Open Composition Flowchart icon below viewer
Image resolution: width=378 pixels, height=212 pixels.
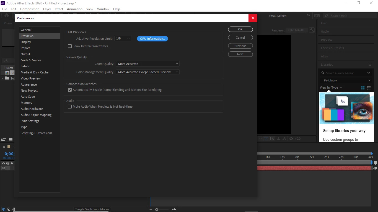pos(284,139)
